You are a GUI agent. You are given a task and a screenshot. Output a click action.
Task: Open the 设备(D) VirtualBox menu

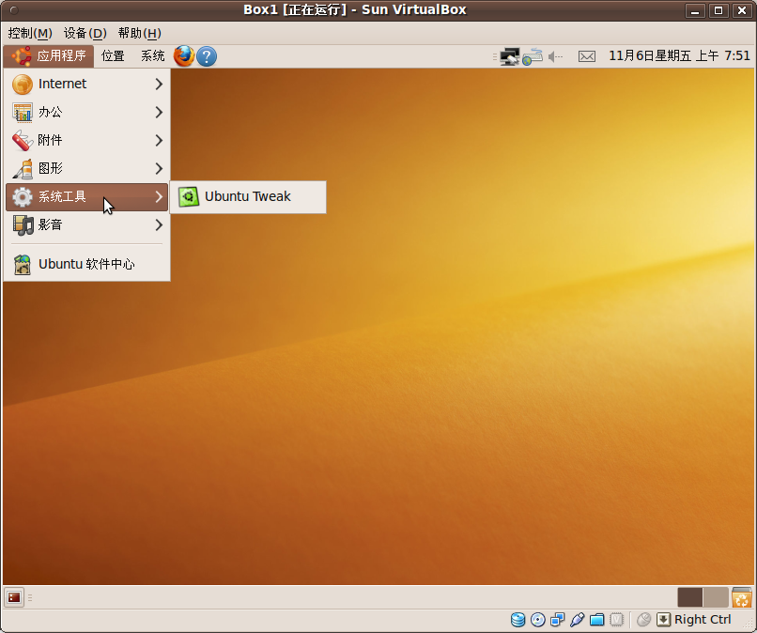click(x=85, y=33)
